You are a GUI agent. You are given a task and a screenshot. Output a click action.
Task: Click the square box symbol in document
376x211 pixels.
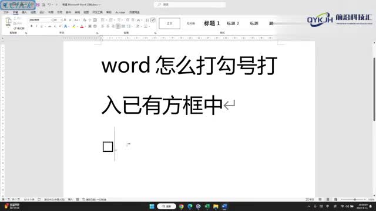pos(108,147)
